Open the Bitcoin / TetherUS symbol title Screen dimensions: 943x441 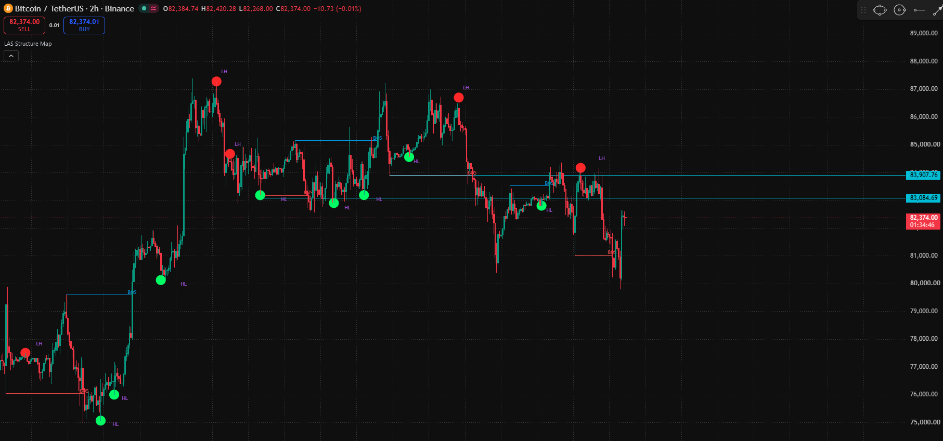pyautogui.click(x=74, y=9)
